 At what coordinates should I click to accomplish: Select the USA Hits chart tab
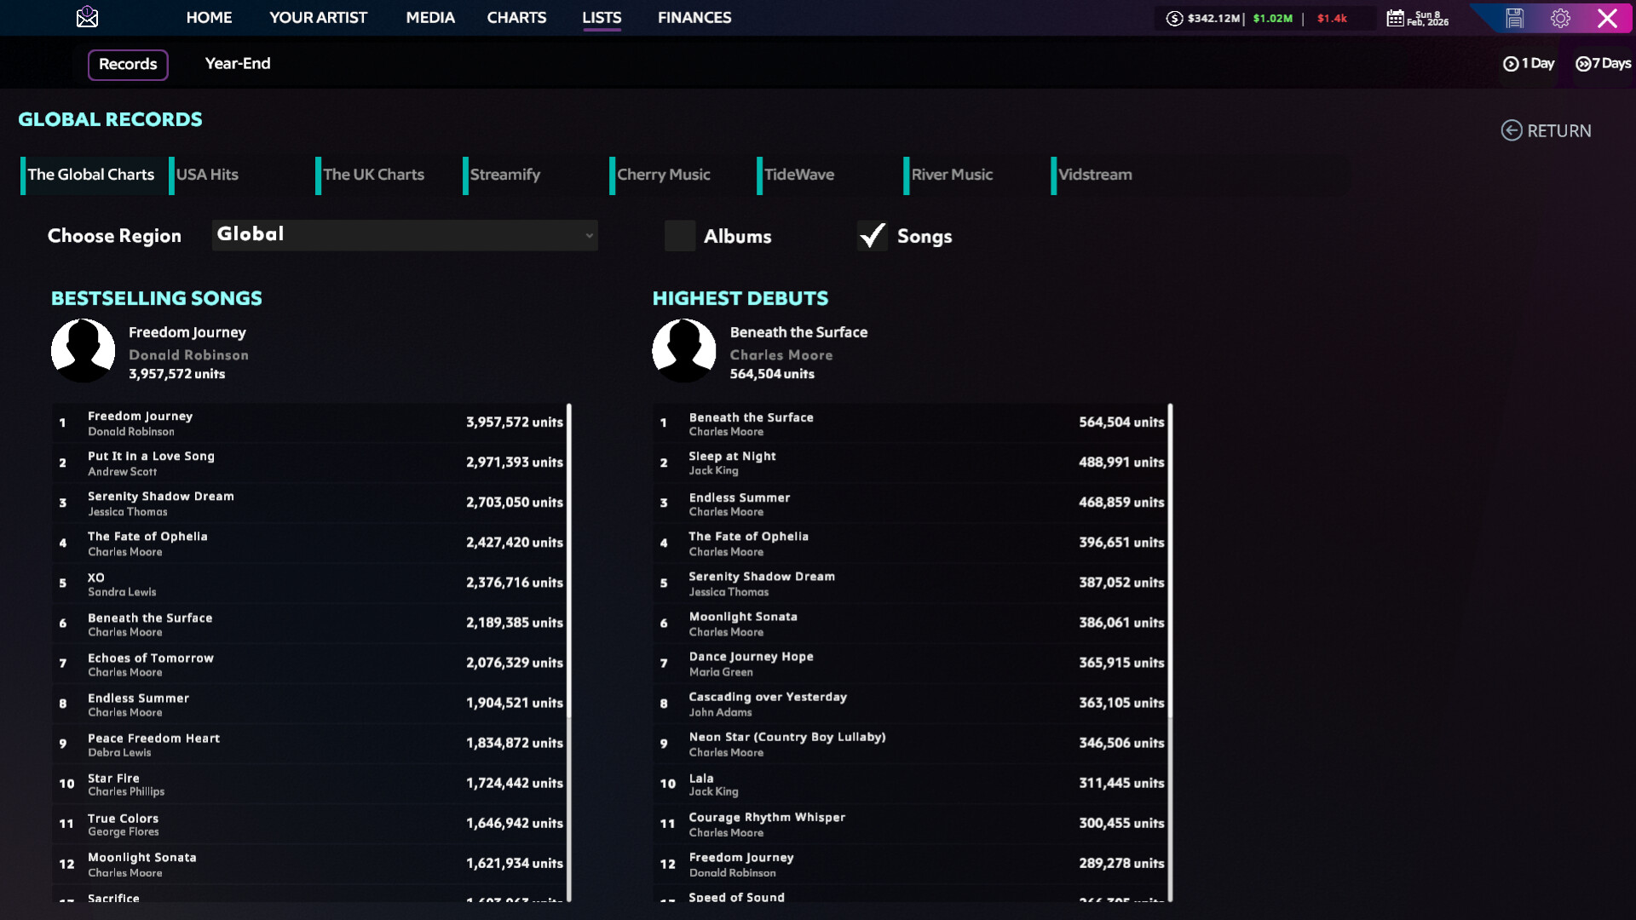point(207,175)
